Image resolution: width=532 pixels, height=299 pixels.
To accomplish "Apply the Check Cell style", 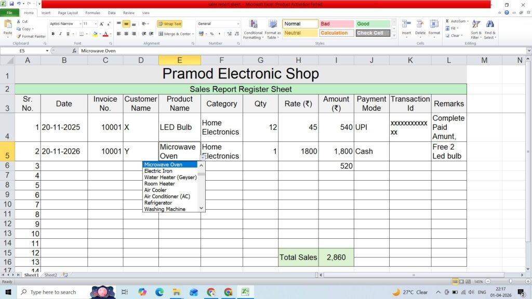I will click(x=373, y=33).
